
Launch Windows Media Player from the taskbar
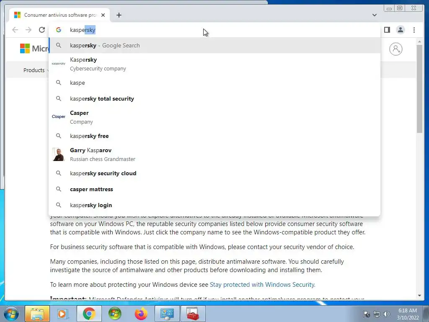tap(63, 314)
